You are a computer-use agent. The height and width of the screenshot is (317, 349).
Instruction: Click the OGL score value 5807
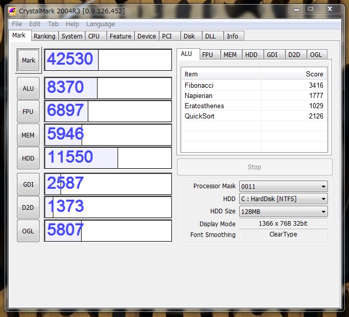[66, 230]
